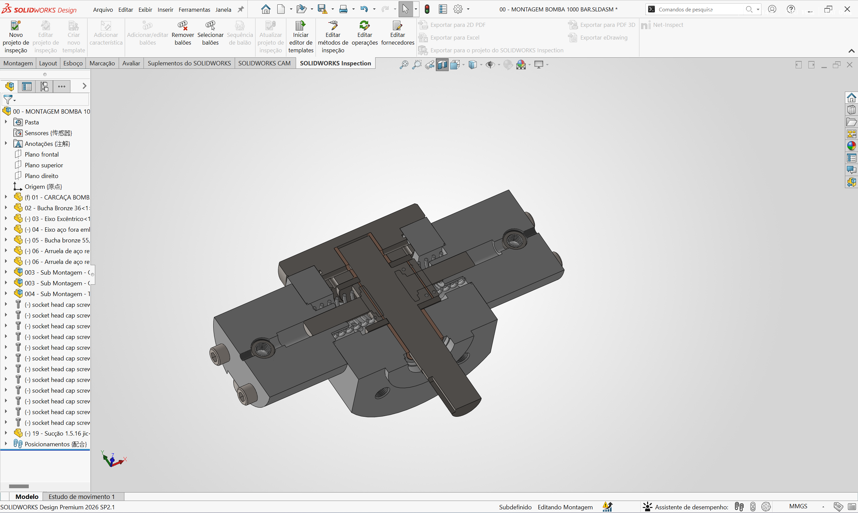Open the Estudo de movimento 1 tab
858x513 pixels.
(x=81, y=497)
